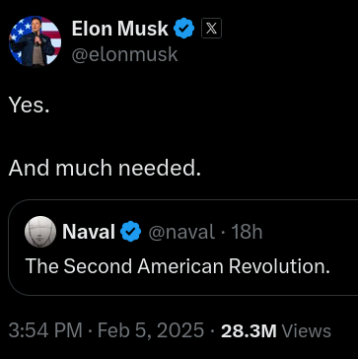Click the blue verified badge beside Elon Musk
358x359 pixels.
click(184, 29)
